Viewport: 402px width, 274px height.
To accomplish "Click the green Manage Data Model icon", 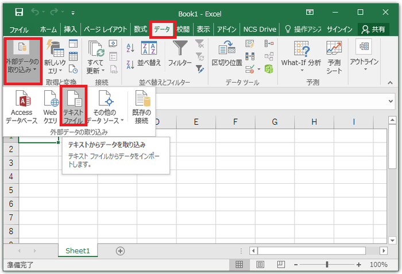I will coord(269,69).
